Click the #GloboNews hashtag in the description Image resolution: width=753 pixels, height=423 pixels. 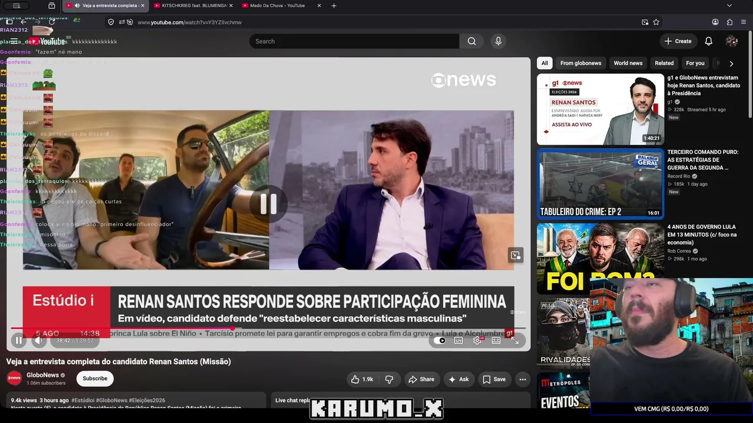(x=111, y=401)
